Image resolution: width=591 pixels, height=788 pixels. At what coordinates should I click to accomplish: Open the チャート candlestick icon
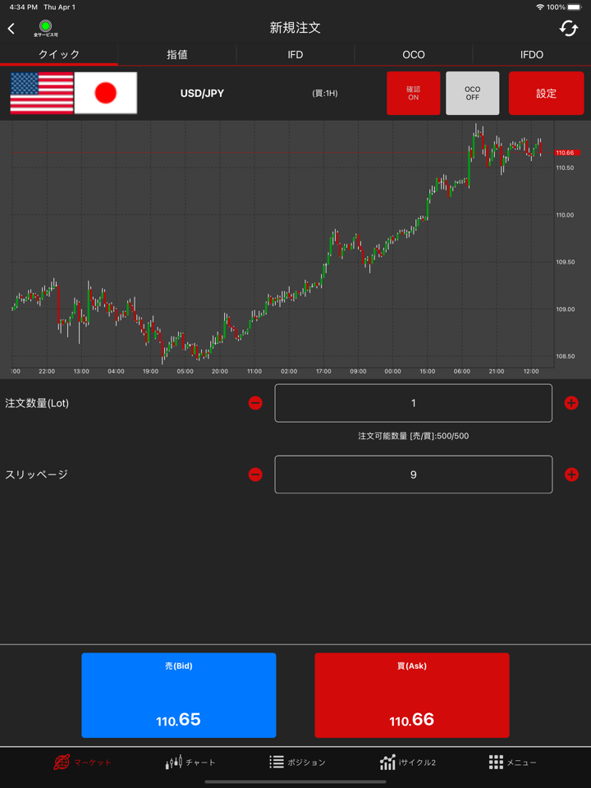(x=174, y=763)
